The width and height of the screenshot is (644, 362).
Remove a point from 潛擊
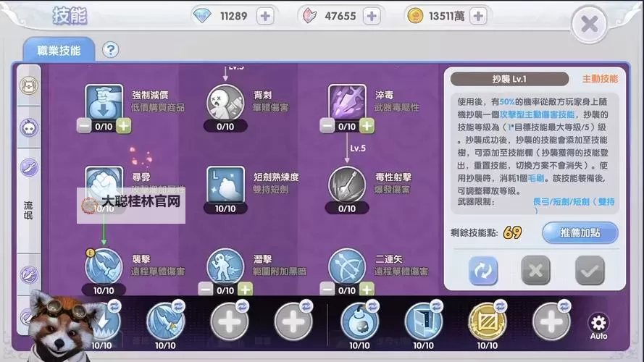205,290
